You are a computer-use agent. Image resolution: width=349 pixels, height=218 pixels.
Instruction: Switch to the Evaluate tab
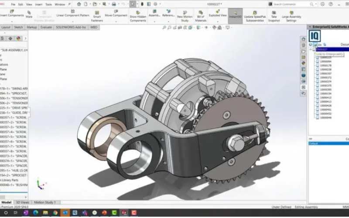click(x=46, y=27)
